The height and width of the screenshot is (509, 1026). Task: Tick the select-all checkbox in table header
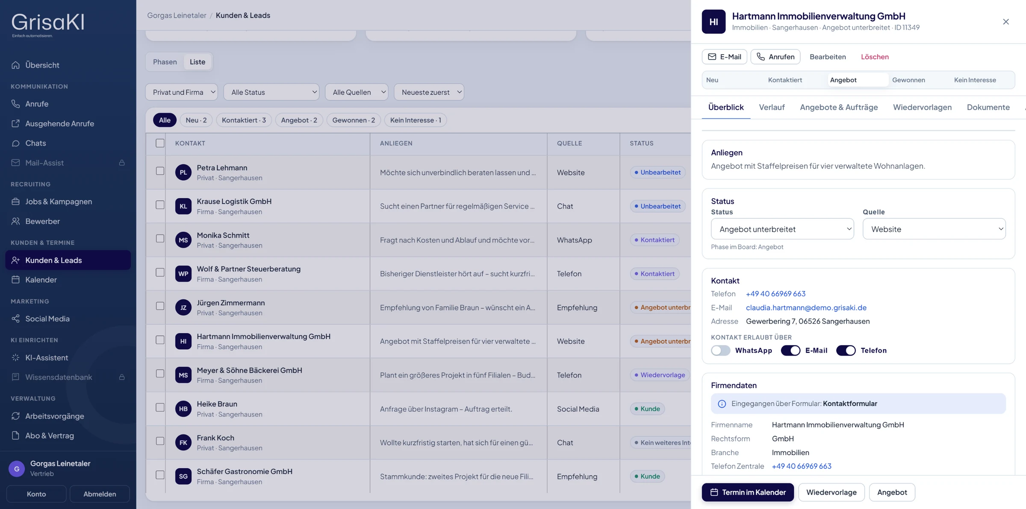160,143
